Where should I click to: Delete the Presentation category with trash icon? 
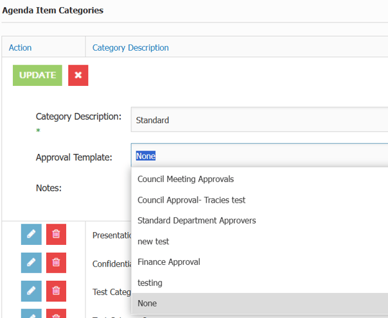click(56, 235)
